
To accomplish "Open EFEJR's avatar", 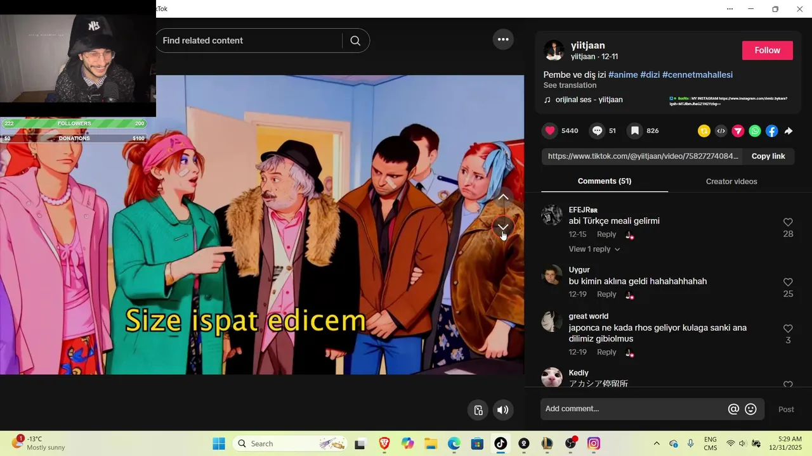I will (x=552, y=215).
